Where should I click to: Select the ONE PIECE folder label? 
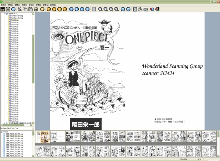tap(12, 14)
